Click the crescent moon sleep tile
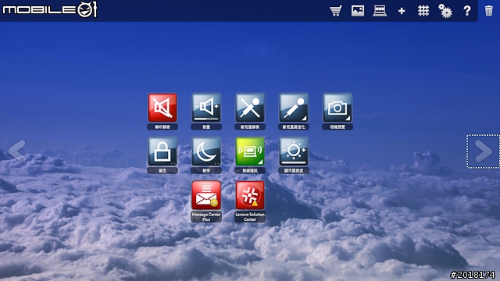This screenshot has width=500, height=281. pos(206,151)
